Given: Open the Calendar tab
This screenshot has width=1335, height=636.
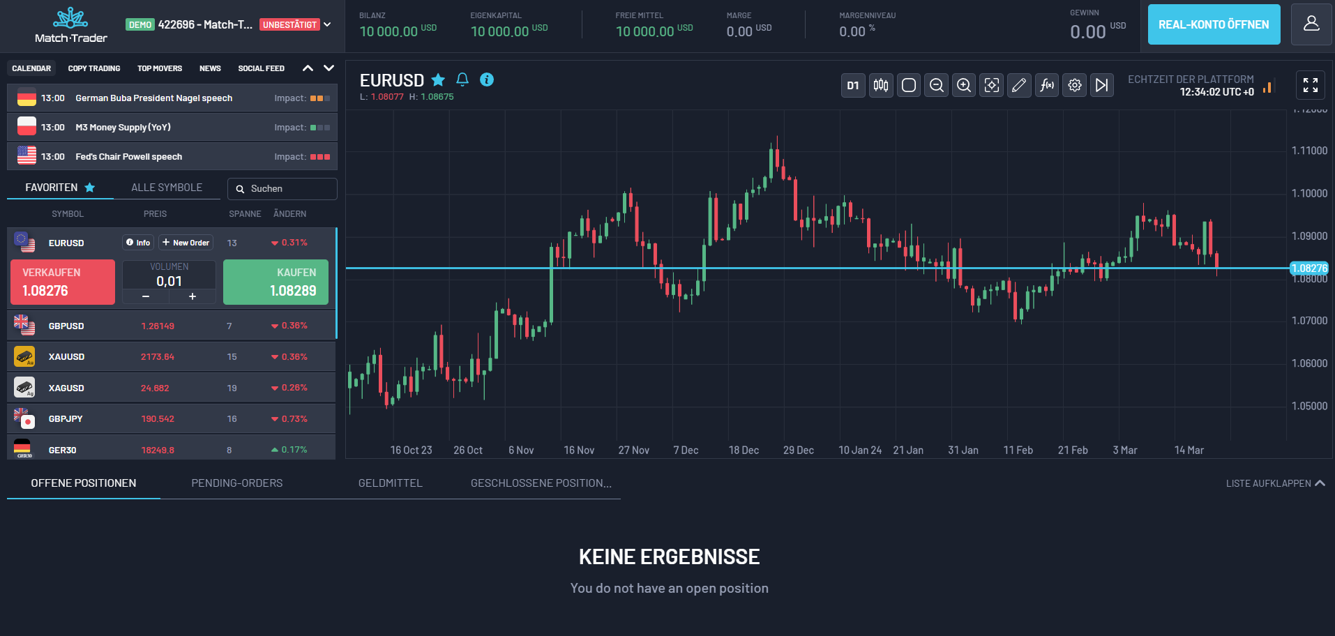Looking at the screenshot, I should [31, 68].
